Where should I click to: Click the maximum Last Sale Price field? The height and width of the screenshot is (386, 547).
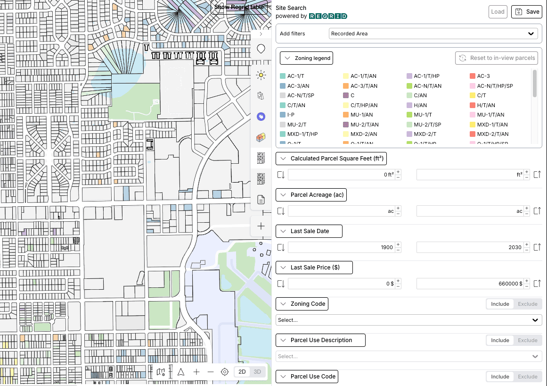click(470, 284)
